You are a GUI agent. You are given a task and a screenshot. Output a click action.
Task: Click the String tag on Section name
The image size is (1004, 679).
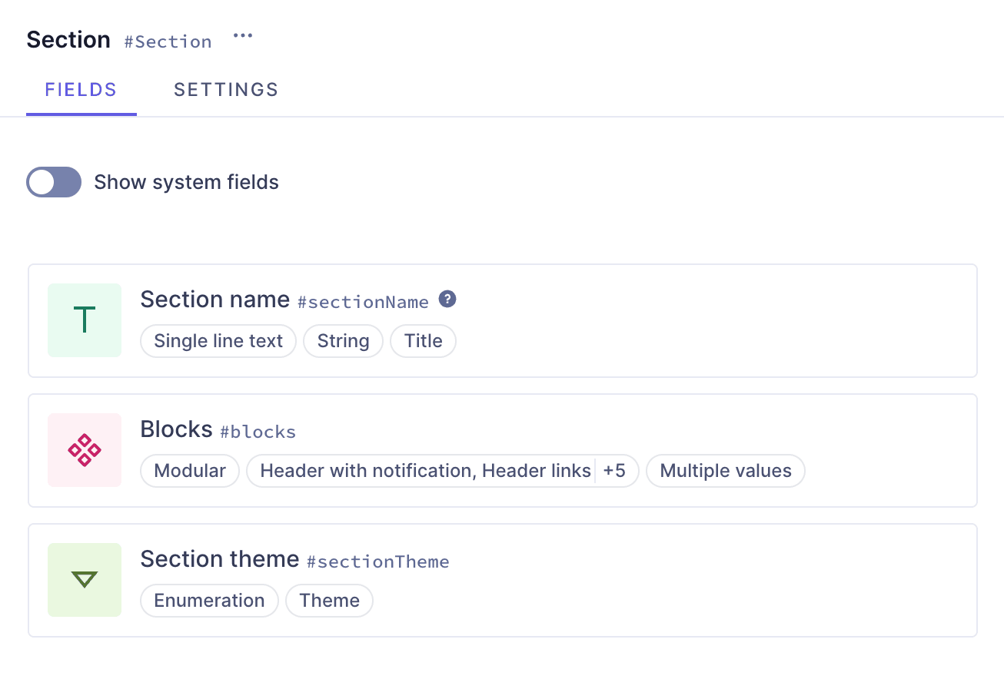pos(343,341)
